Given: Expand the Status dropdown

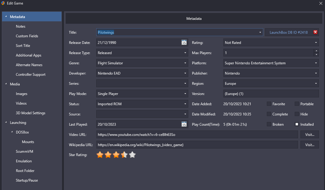Looking at the screenshot, I should (x=185, y=104).
